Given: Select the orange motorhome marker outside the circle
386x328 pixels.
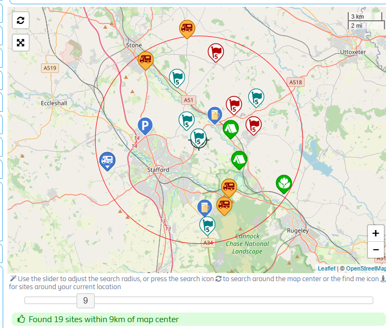Looking at the screenshot, I should coord(187,28).
